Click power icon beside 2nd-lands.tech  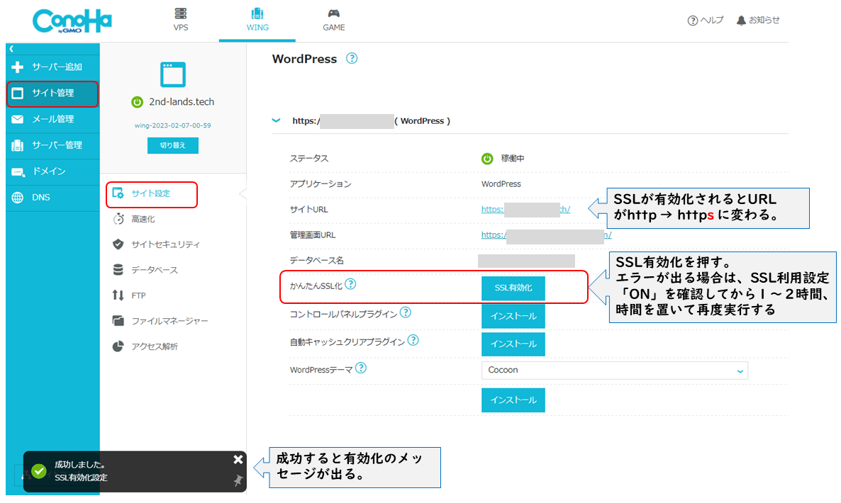(138, 102)
